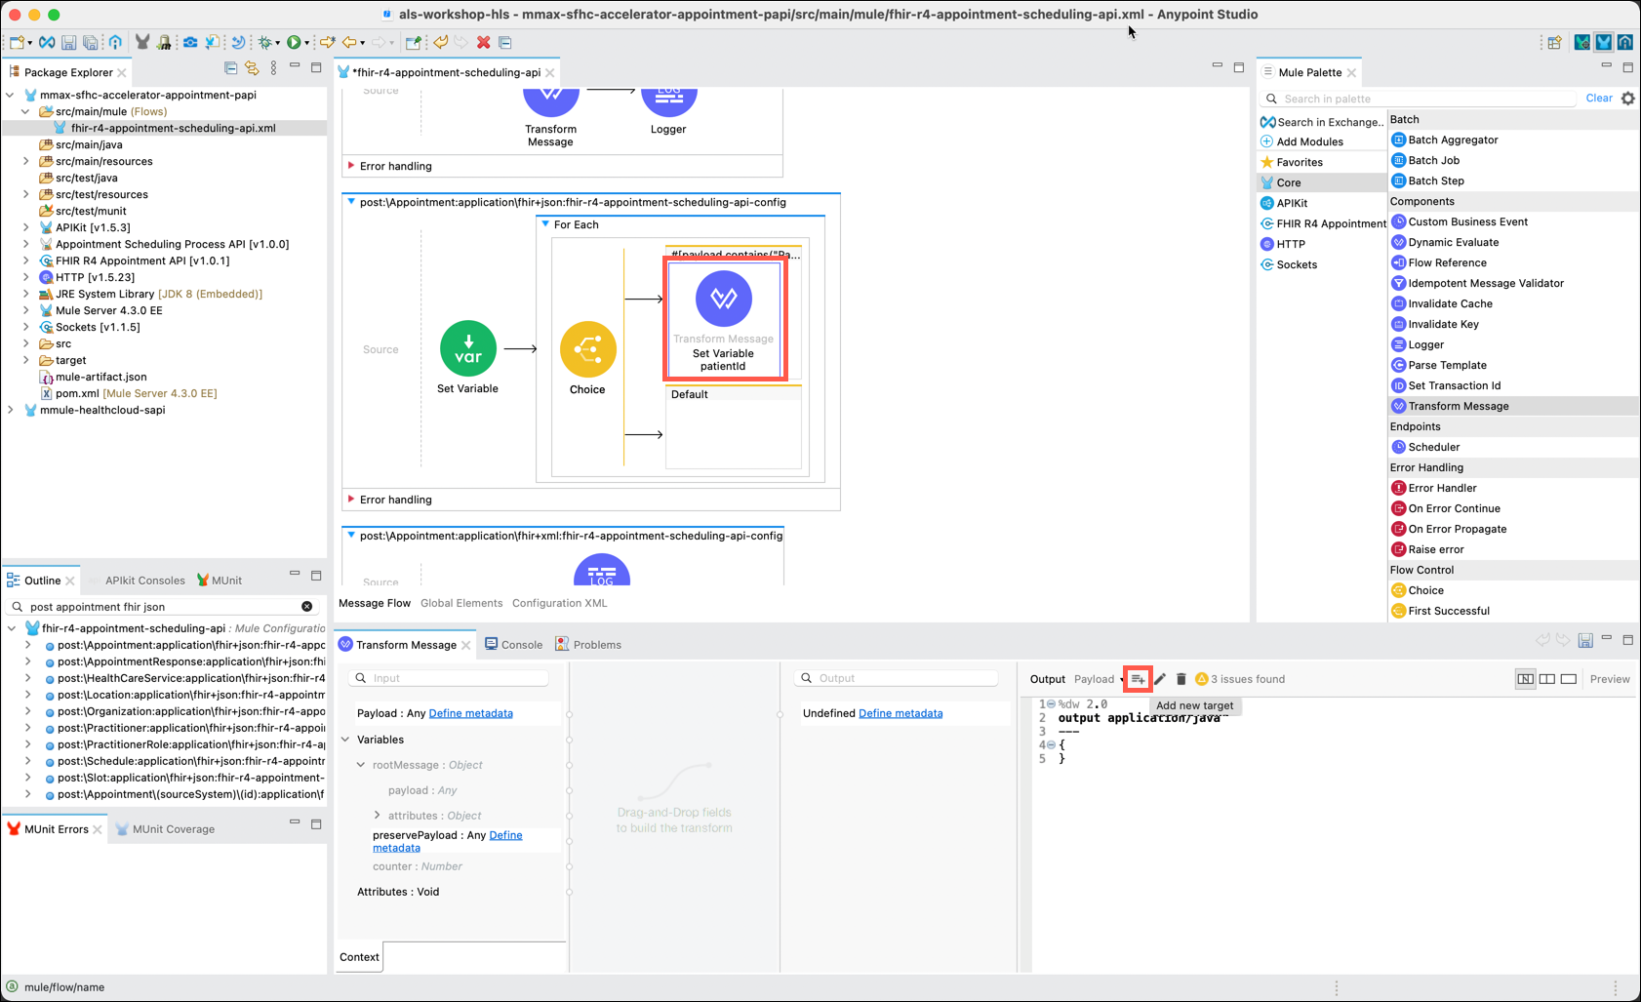Click Link with Editor in Package Explorer
Viewport: 1641px width, 1002px height.
coord(252,68)
